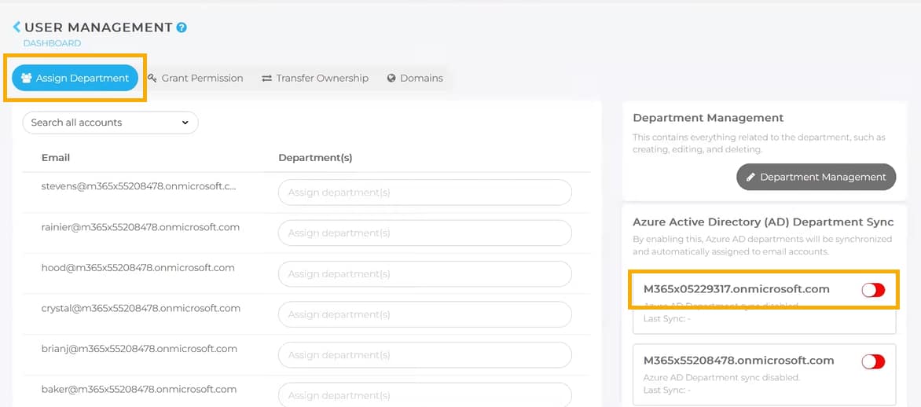Click the key icon for Grant Permission
Screen dimensions: 921x407
tap(152, 78)
